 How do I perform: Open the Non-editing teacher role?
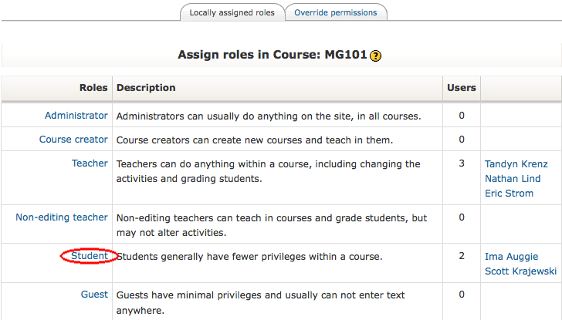click(62, 217)
